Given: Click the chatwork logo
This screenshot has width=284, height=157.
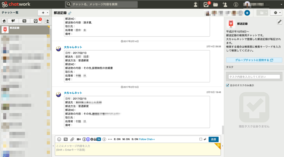Looking at the screenshot, I should pyautogui.click(x=16, y=4).
